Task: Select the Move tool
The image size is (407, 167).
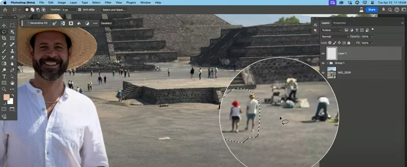Action: click(4, 26)
